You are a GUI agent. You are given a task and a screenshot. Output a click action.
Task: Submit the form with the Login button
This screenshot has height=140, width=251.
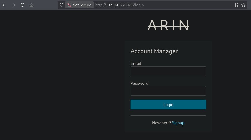click(168, 104)
